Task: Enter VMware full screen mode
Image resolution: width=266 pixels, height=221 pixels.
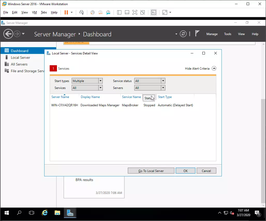Action: coord(135,12)
